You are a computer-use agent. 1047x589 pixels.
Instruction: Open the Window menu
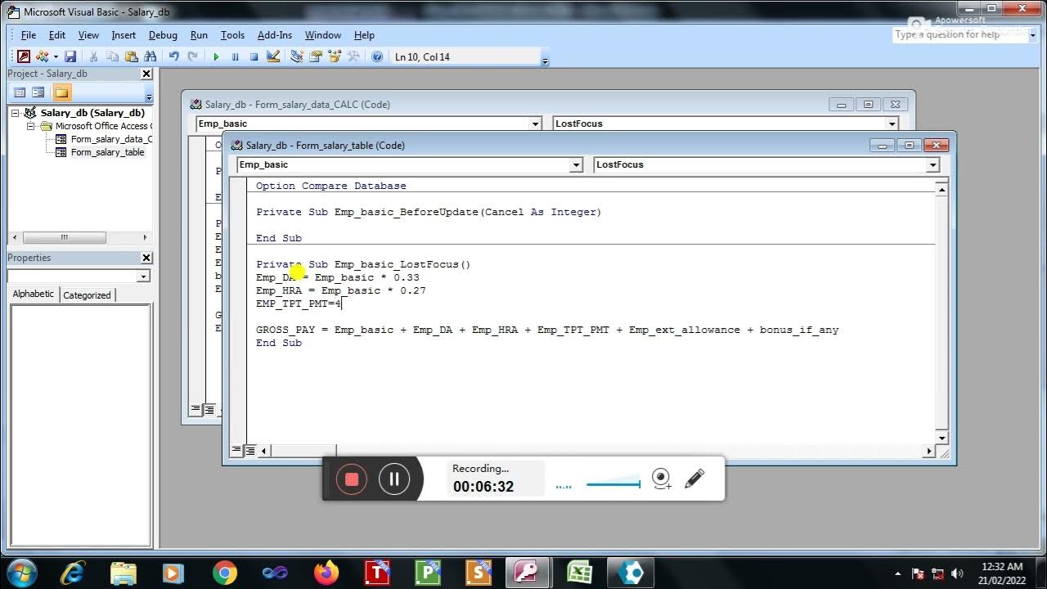(322, 35)
